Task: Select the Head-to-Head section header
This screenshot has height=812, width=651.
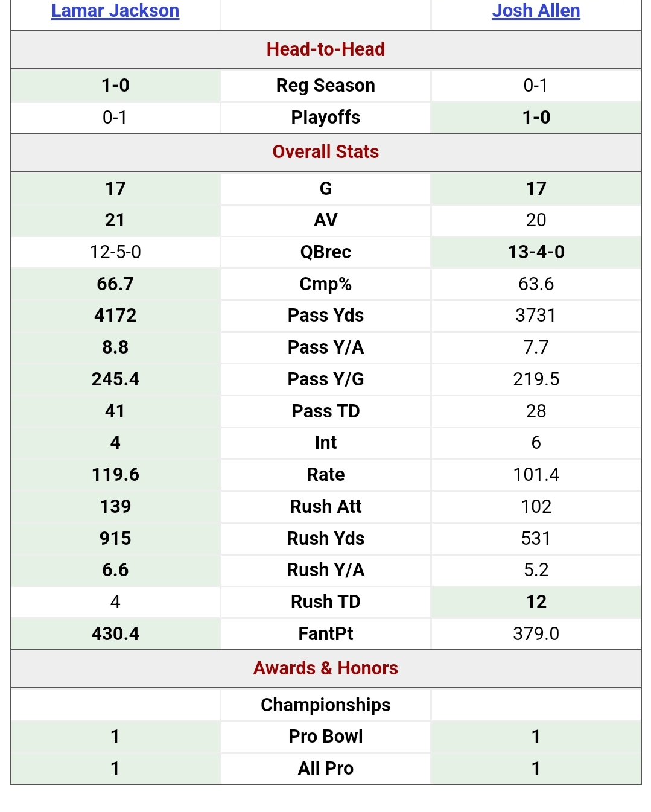Action: pyautogui.click(x=326, y=49)
